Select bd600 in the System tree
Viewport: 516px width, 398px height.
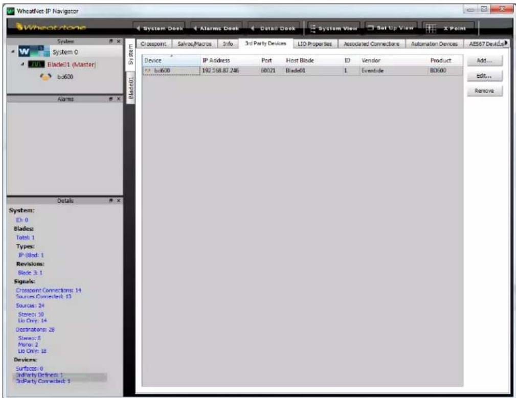point(65,77)
